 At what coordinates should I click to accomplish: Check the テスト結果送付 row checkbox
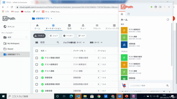coord(37,65)
